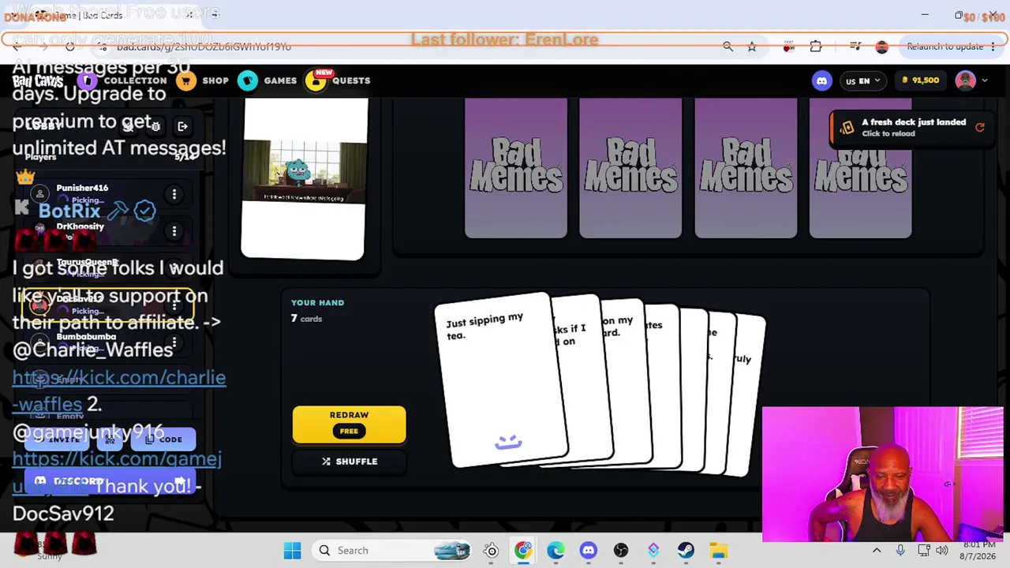Image resolution: width=1010 pixels, height=568 pixels.
Task: Click the leave lobby icon
Action: point(182,126)
